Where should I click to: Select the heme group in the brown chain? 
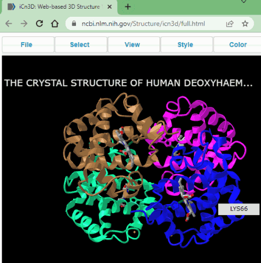click(x=126, y=147)
